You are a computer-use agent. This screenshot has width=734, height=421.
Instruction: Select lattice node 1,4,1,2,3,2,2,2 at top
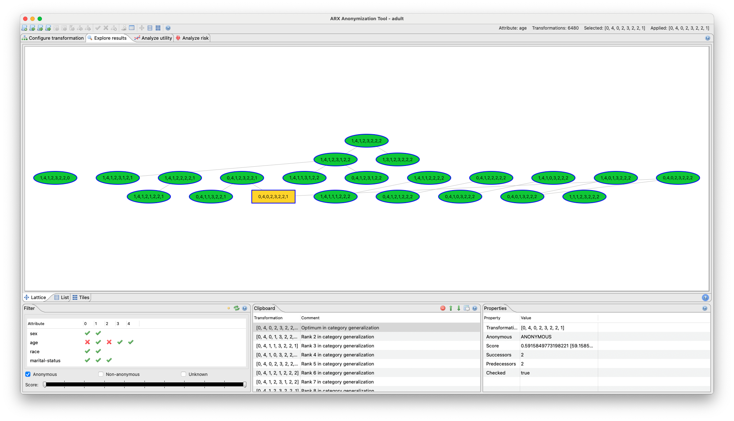(x=366, y=141)
